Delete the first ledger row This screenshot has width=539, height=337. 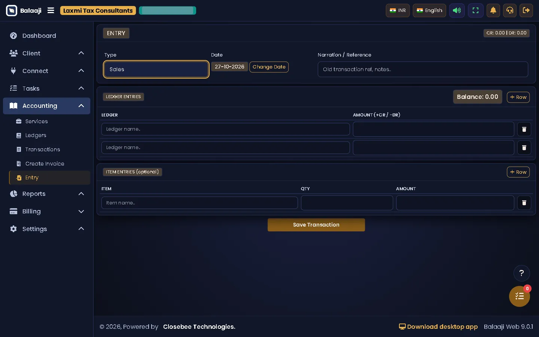tap(524, 129)
